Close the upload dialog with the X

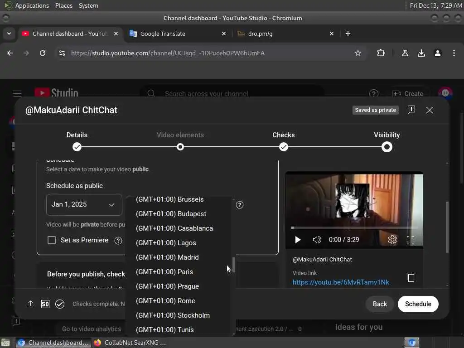(x=430, y=110)
